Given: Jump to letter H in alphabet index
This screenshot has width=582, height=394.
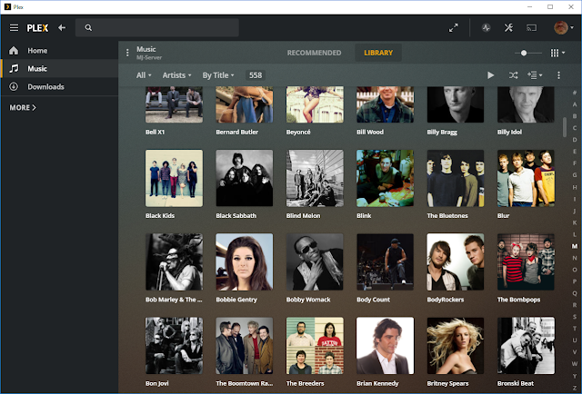Looking at the screenshot, I should coord(575,187).
